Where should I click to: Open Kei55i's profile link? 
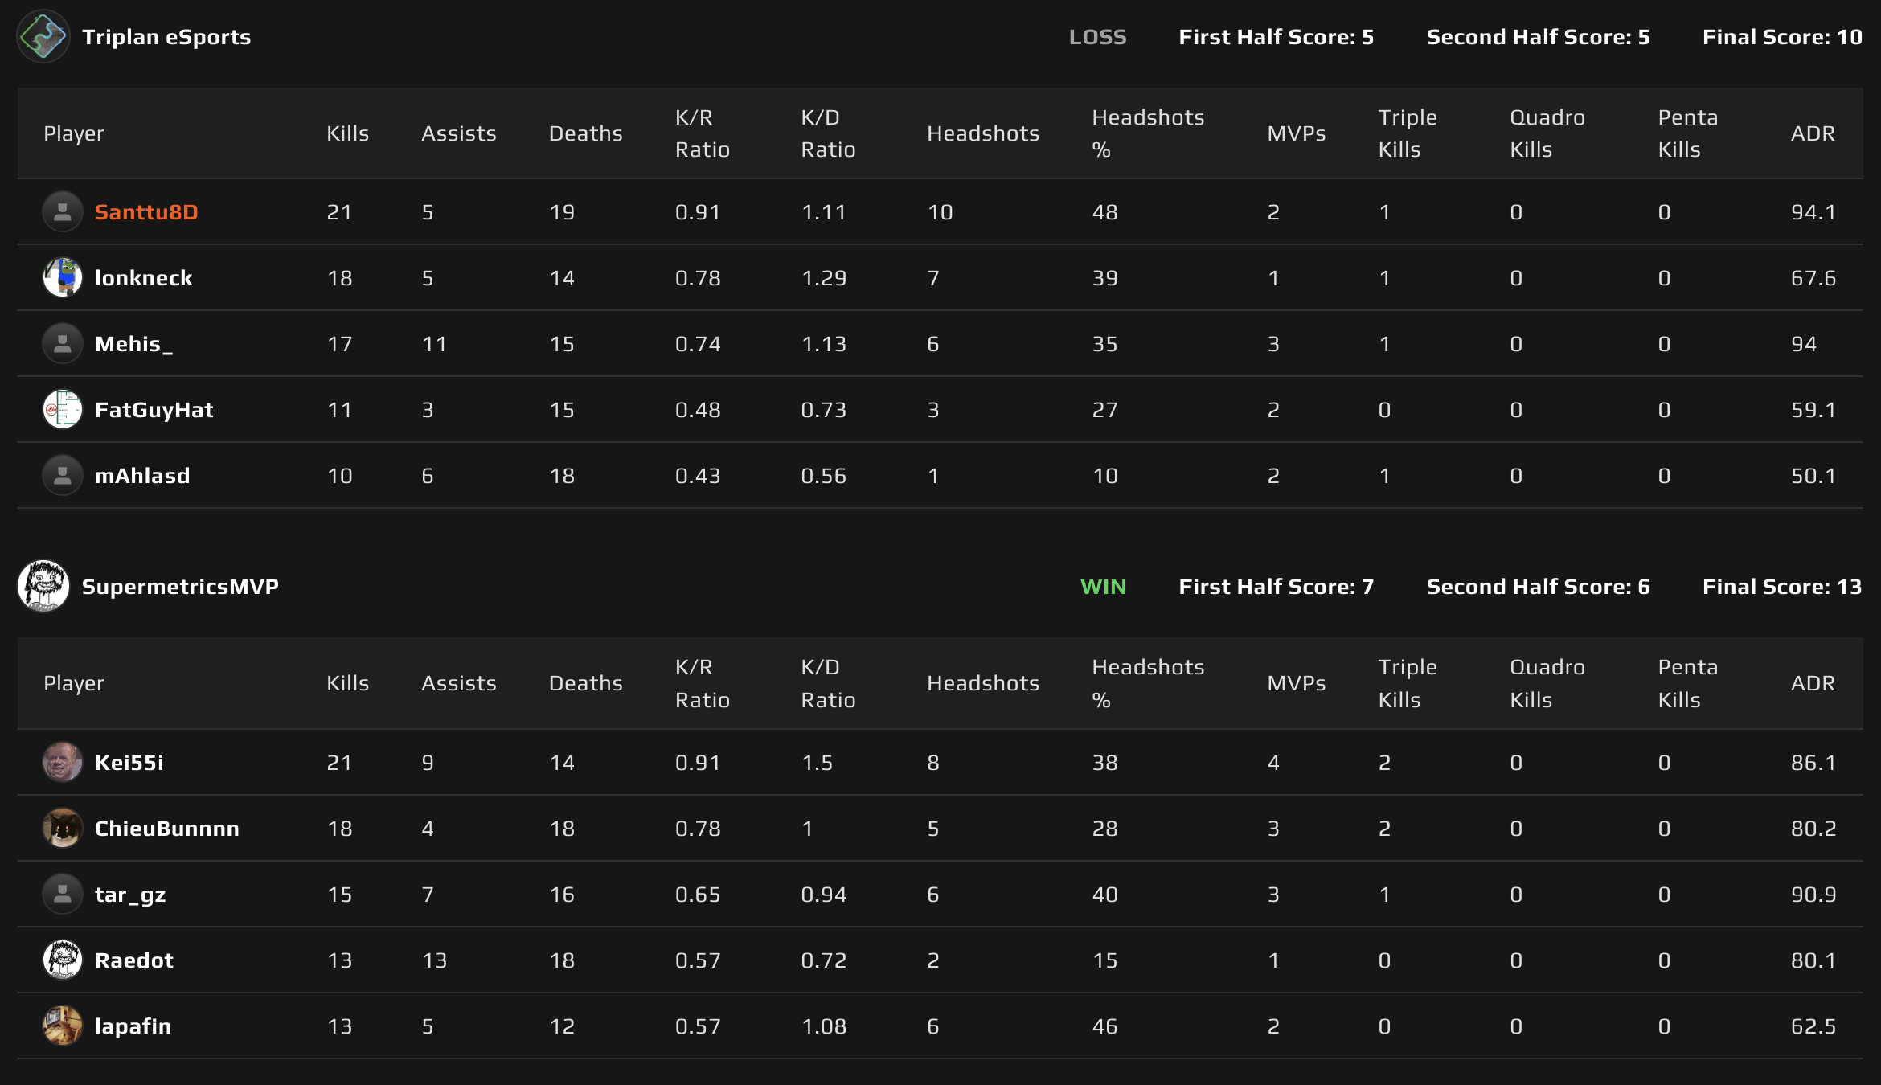pos(130,762)
